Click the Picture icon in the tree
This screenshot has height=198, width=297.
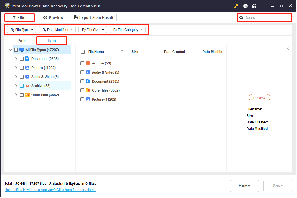(x=27, y=68)
